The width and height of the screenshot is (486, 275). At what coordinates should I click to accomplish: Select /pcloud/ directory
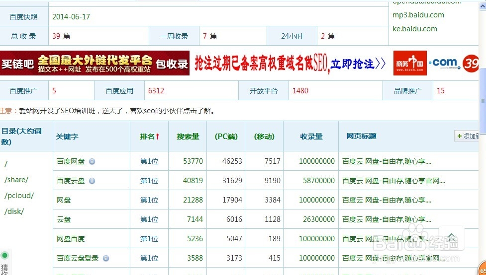coord(19,196)
